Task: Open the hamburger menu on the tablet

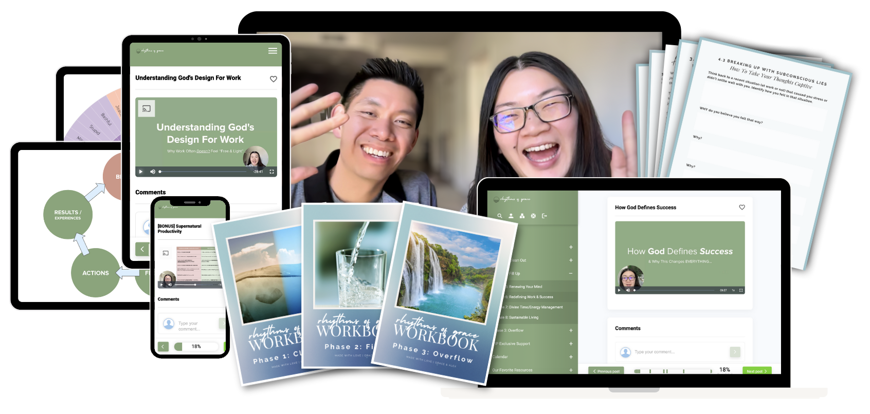Action: click(x=273, y=51)
